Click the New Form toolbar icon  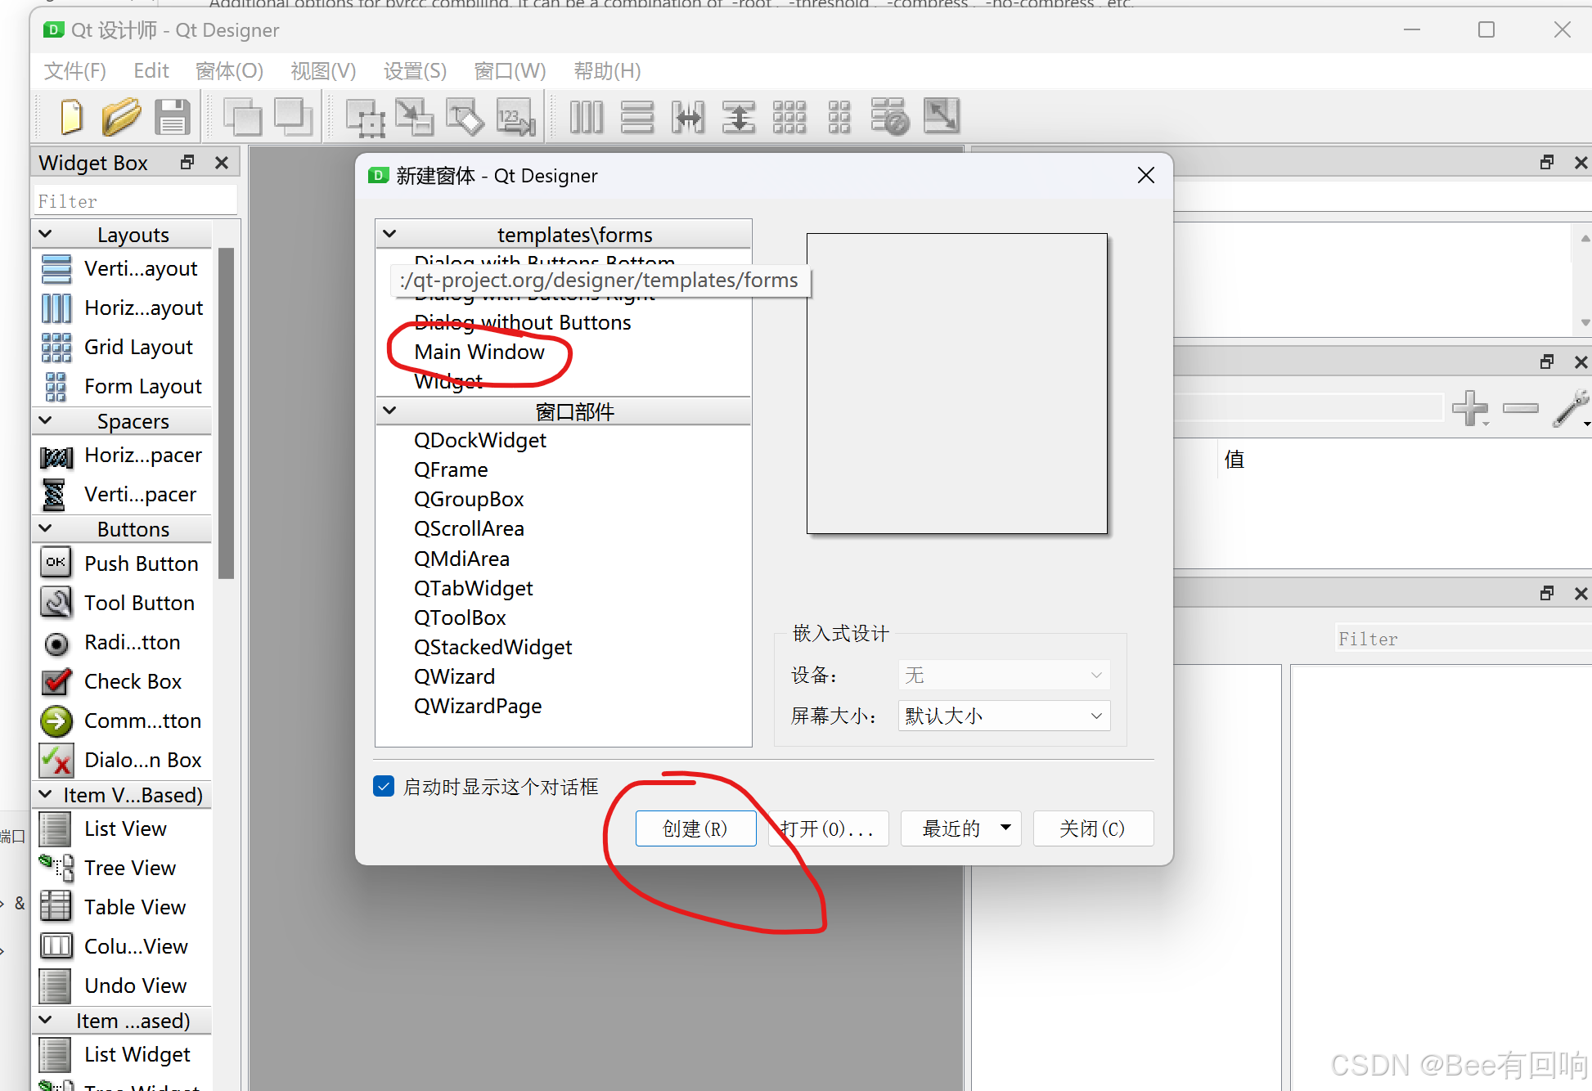[70, 117]
